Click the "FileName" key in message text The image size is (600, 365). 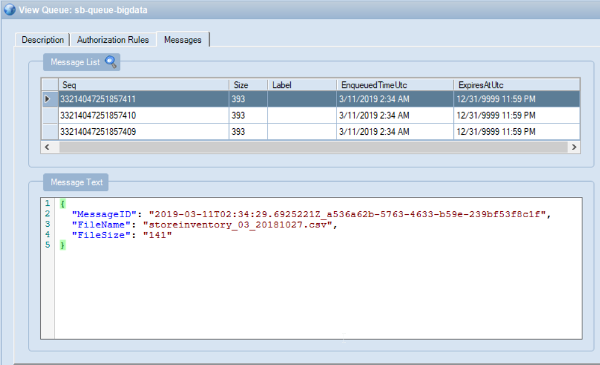(x=101, y=224)
